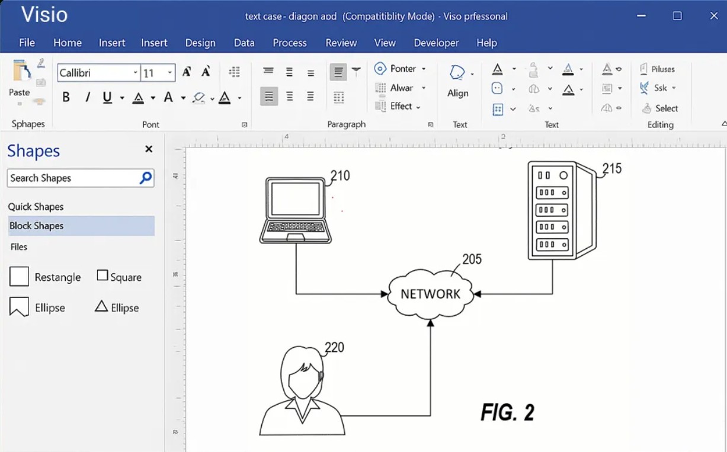Click the Align icon in the Text group
This screenshot has width=727, height=452.
tap(458, 83)
